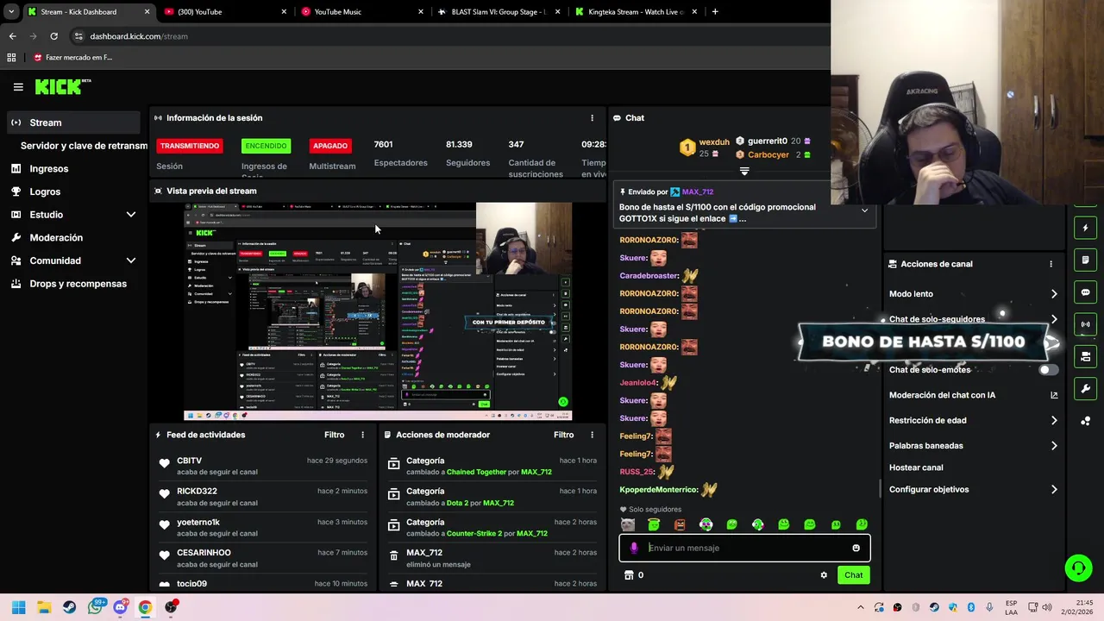Click the green Chat send button
The image size is (1104, 621).
pos(853,575)
